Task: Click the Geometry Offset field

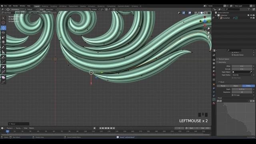Action: pos(242,66)
